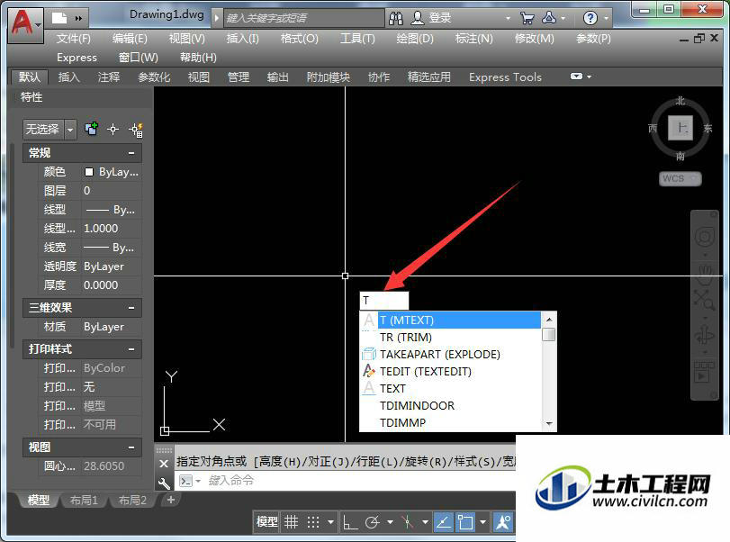Click the TEDIT (TEXTEDIT) icon in suggestion list
Screen dimensions: 730x542
(369, 371)
